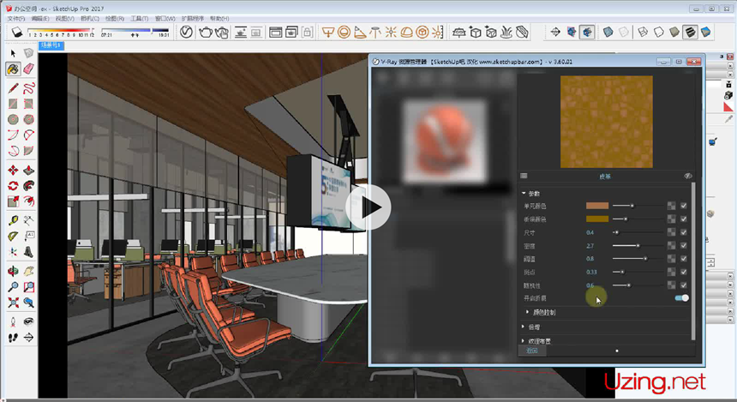Select the Eraser tool

pyautogui.click(x=29, y=68)
